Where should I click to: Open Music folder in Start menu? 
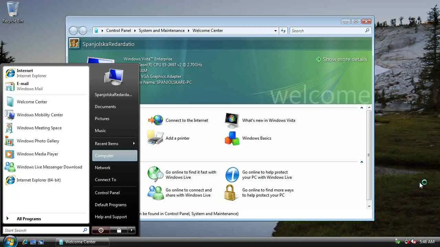click(x=115, y=130)
